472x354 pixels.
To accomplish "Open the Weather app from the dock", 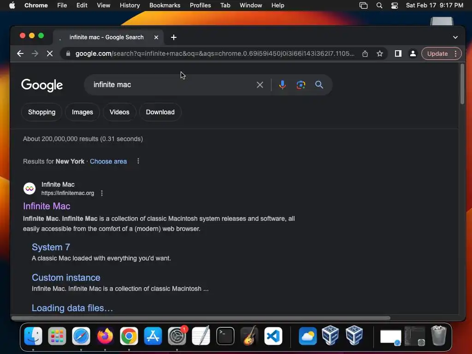I will click(307, 336).
